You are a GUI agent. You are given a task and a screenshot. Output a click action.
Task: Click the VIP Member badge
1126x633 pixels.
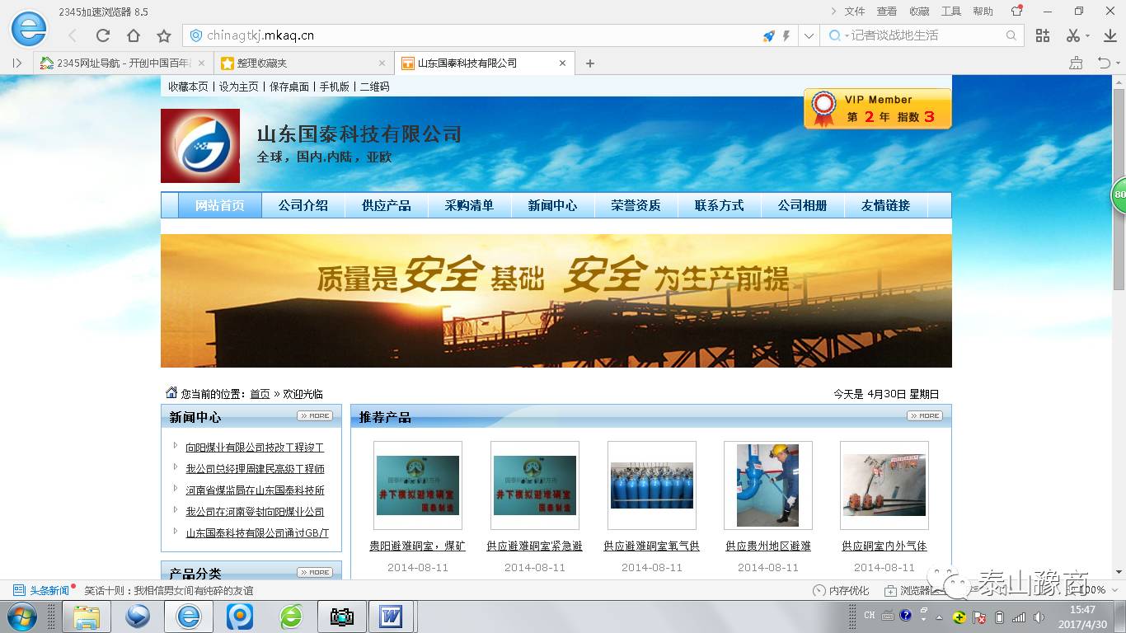pos(878,109)
